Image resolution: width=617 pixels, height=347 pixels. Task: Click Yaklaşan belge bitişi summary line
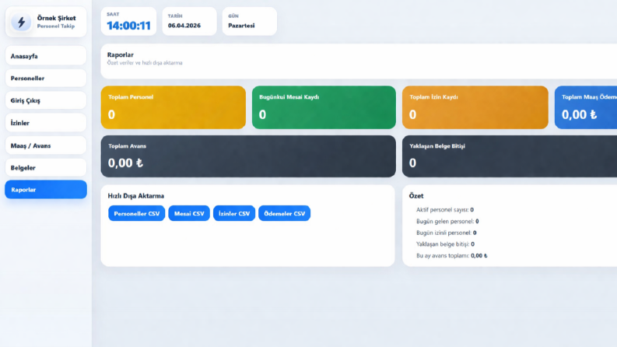coord(445,244)
